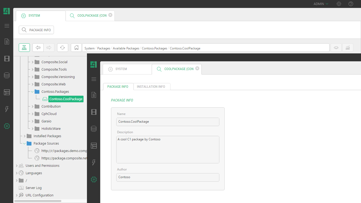This screenshot has width=361, height=203.
Task: Open the bar chart statistics icon
Action: (348, 48)
